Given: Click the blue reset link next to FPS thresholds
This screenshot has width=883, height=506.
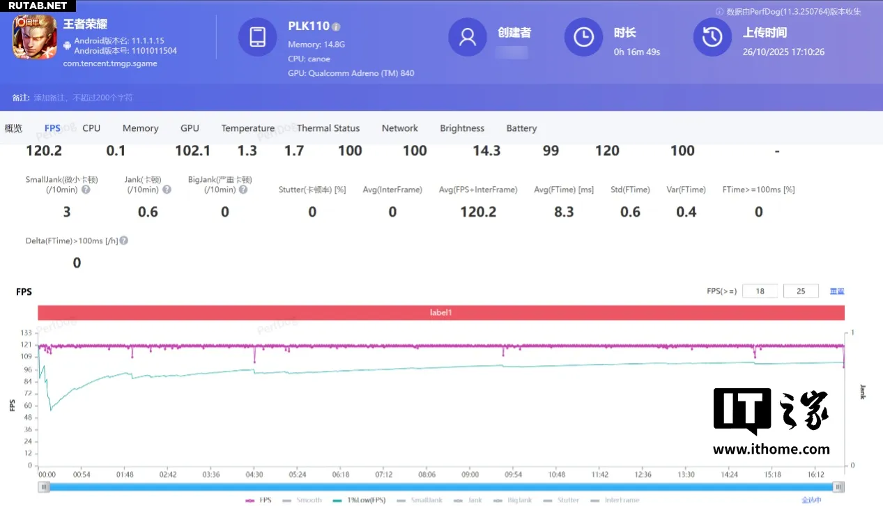Looking at the screenshot, I should [x=836, y=291].
